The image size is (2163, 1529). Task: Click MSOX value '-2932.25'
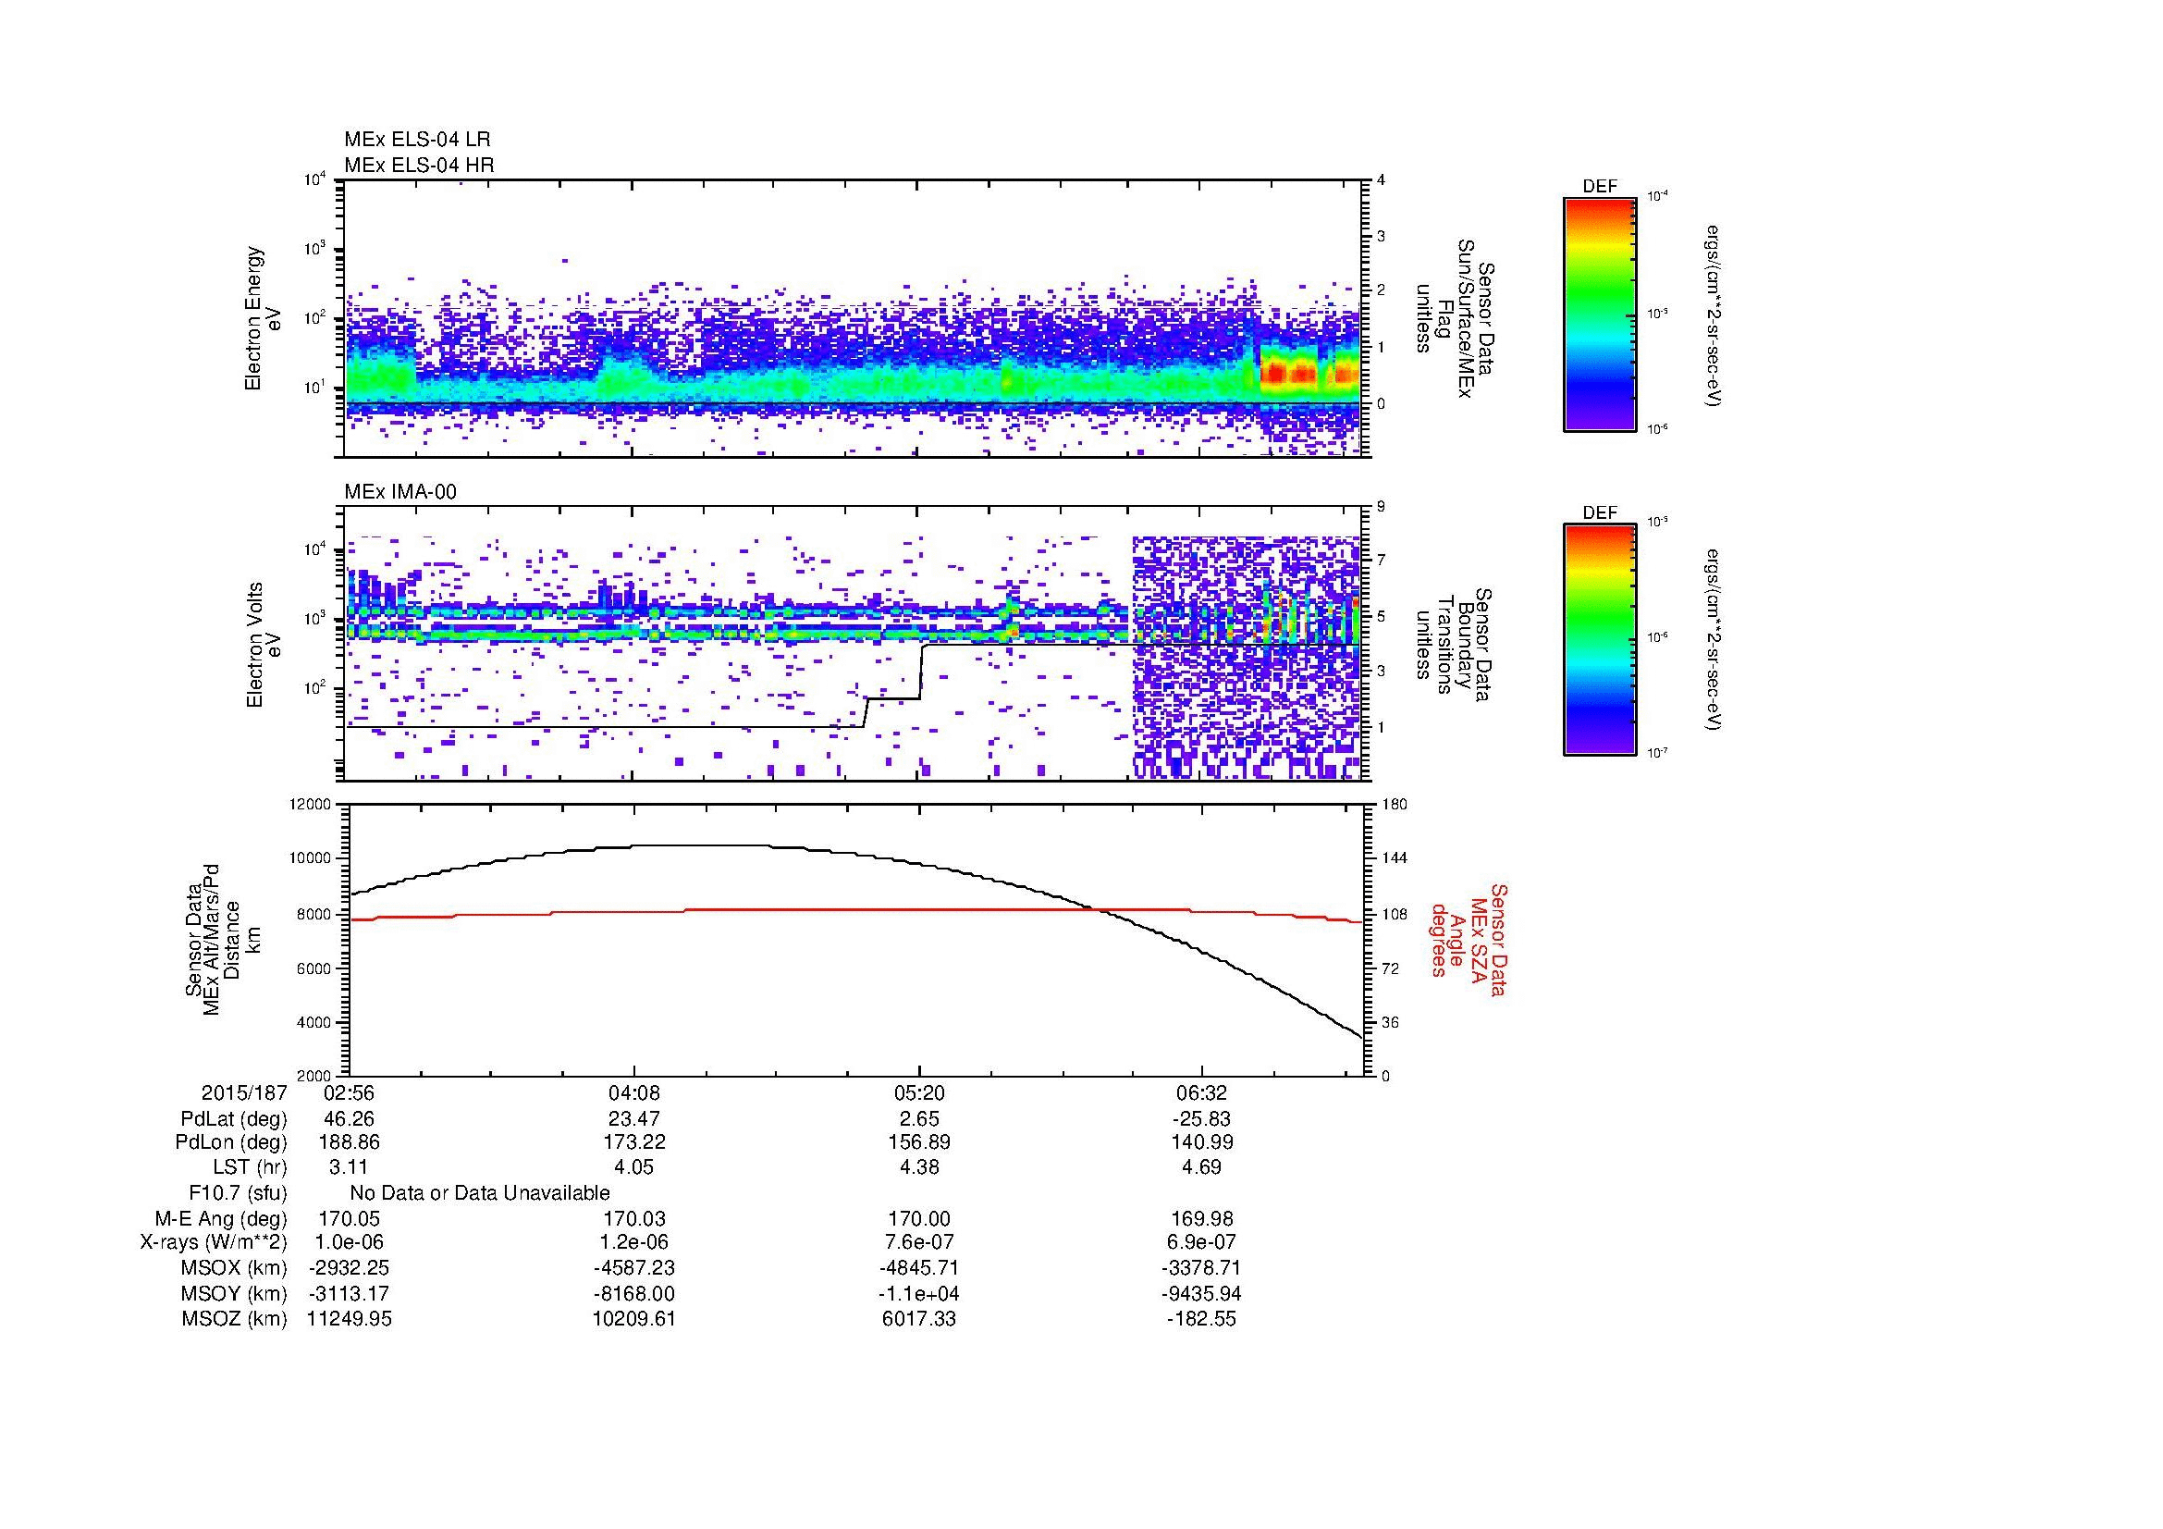coord(350,1268)
